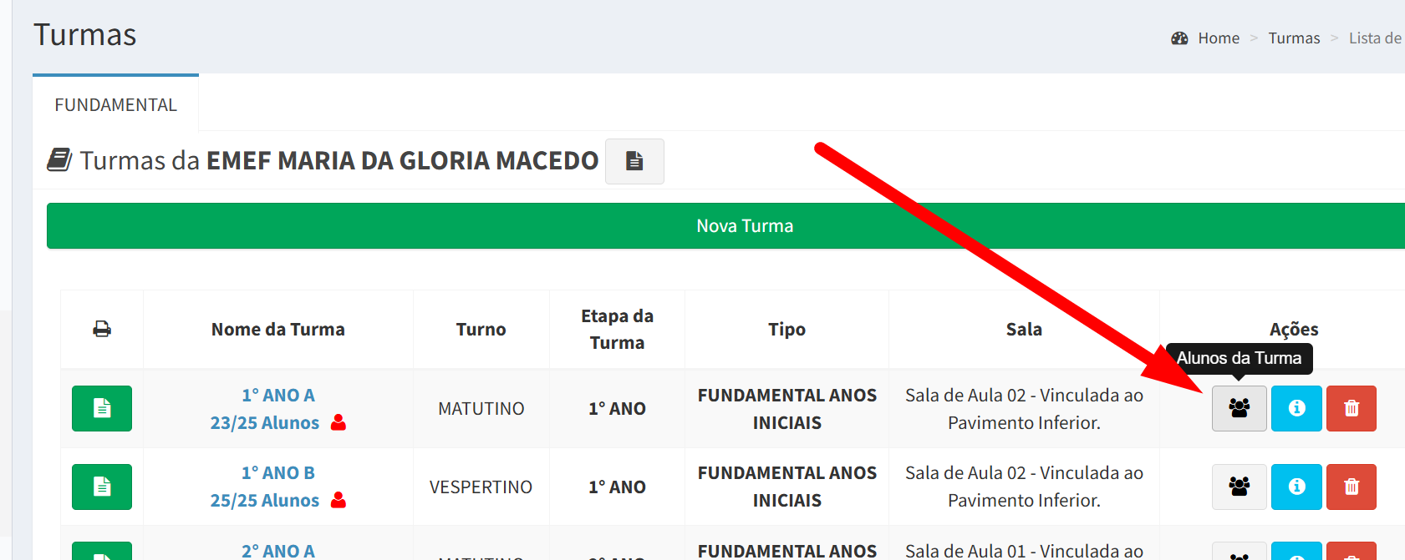Click the printer icon in table header

tap(102, 329)
